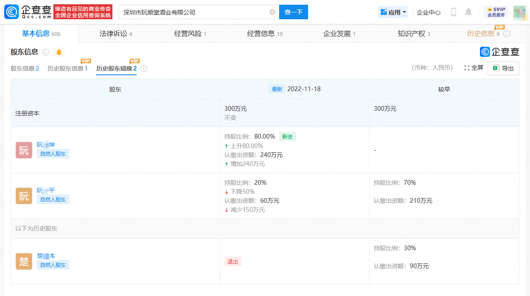Click 导出 export button

[503, 68]
